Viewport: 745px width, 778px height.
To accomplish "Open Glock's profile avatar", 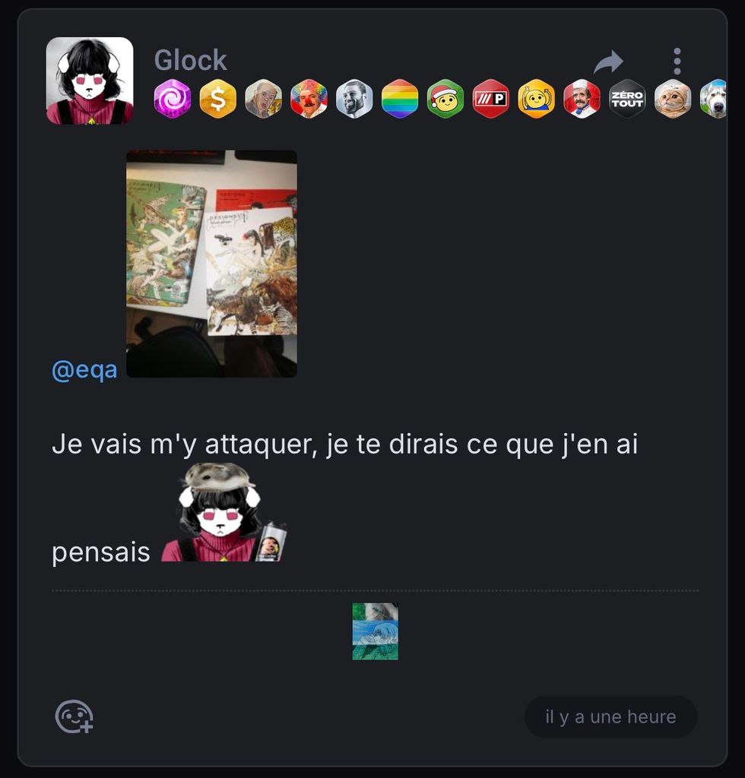I will click(x=90, y=81).
